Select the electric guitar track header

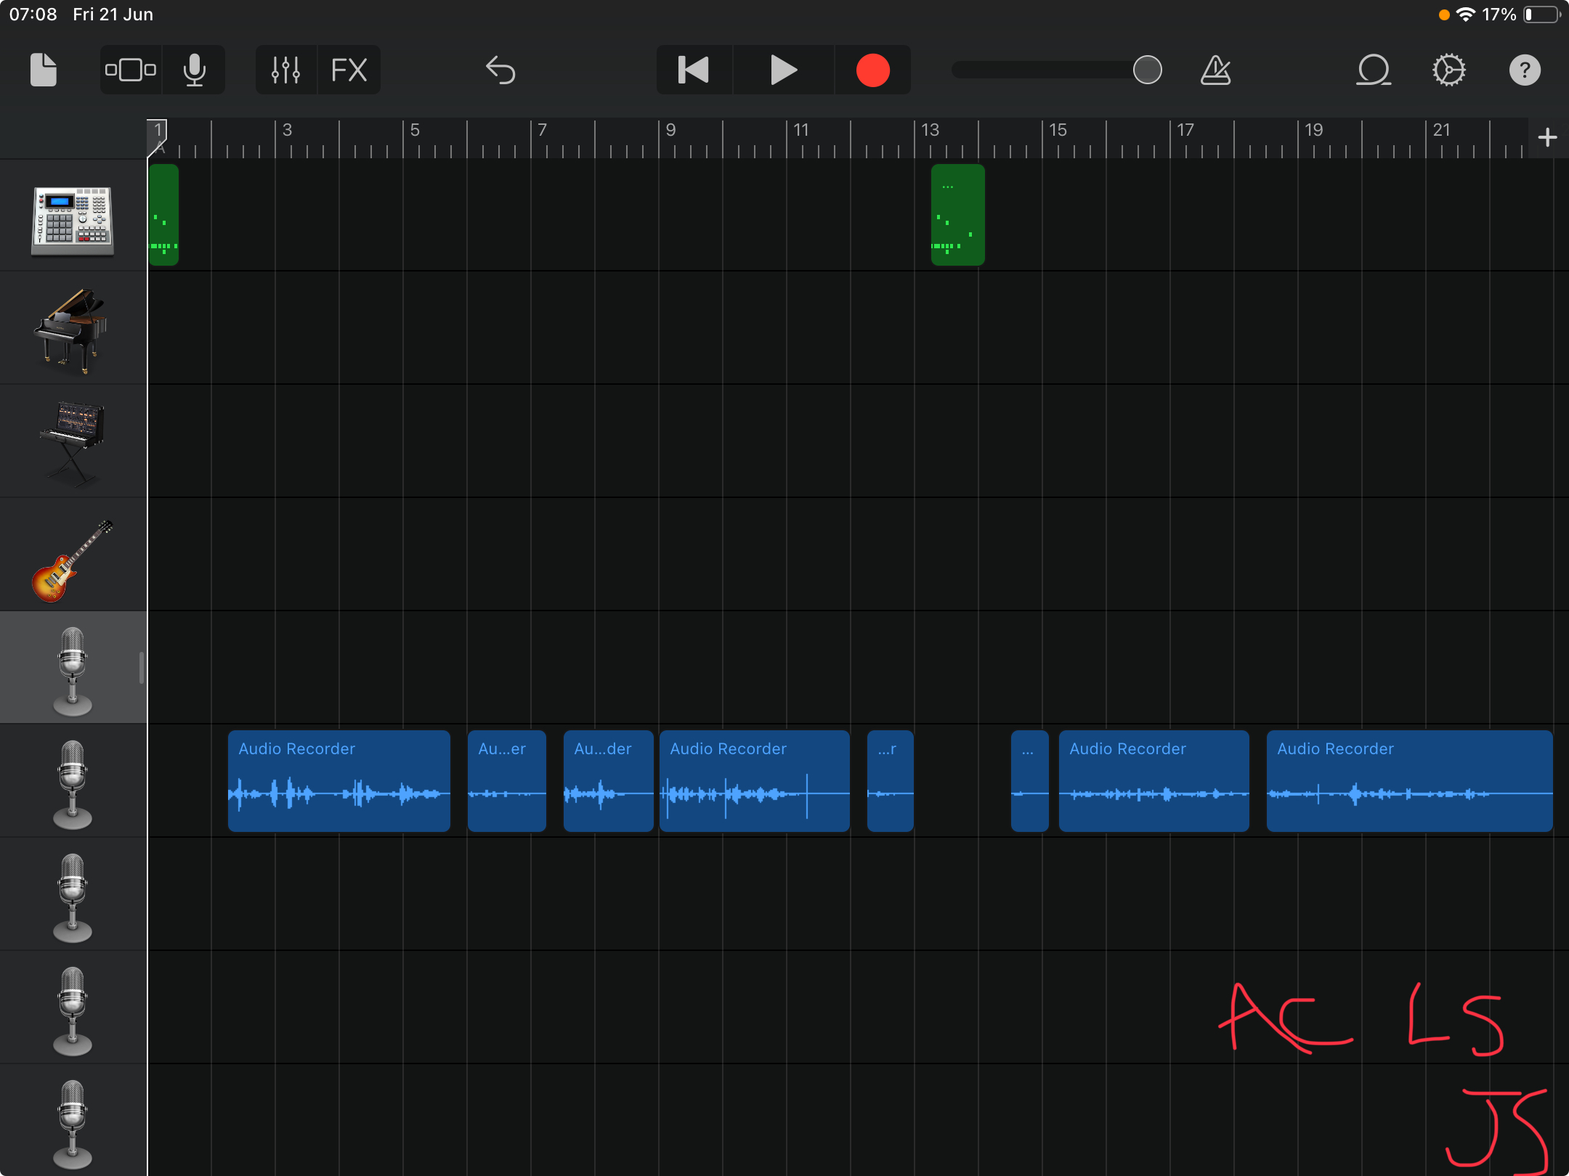[x=73, y=555]
